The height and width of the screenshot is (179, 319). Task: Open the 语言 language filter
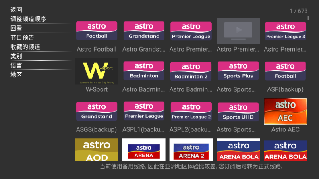pyautogui.click(x=16, y=65)
